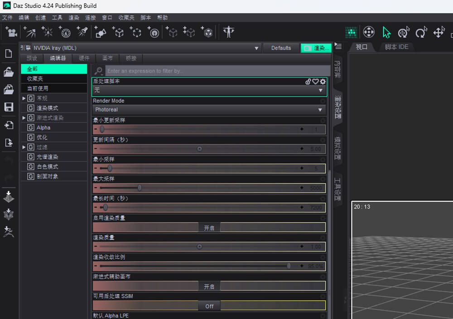This screenshot has width=453, height=319.
Task: Click the Defaults button
Action: coord(281,48)
